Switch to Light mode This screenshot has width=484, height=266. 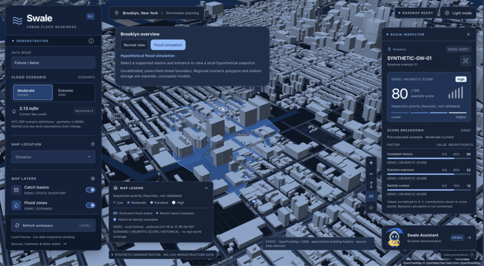[458, 13]
